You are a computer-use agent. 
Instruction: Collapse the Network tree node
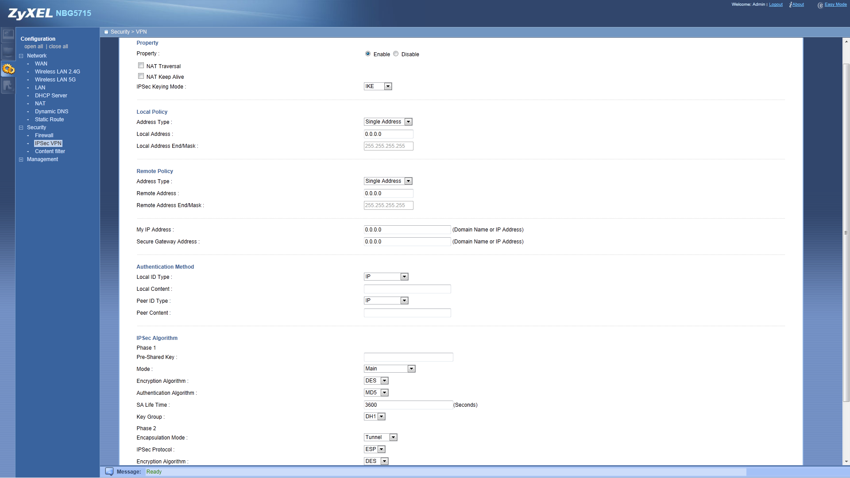[21, 56]
